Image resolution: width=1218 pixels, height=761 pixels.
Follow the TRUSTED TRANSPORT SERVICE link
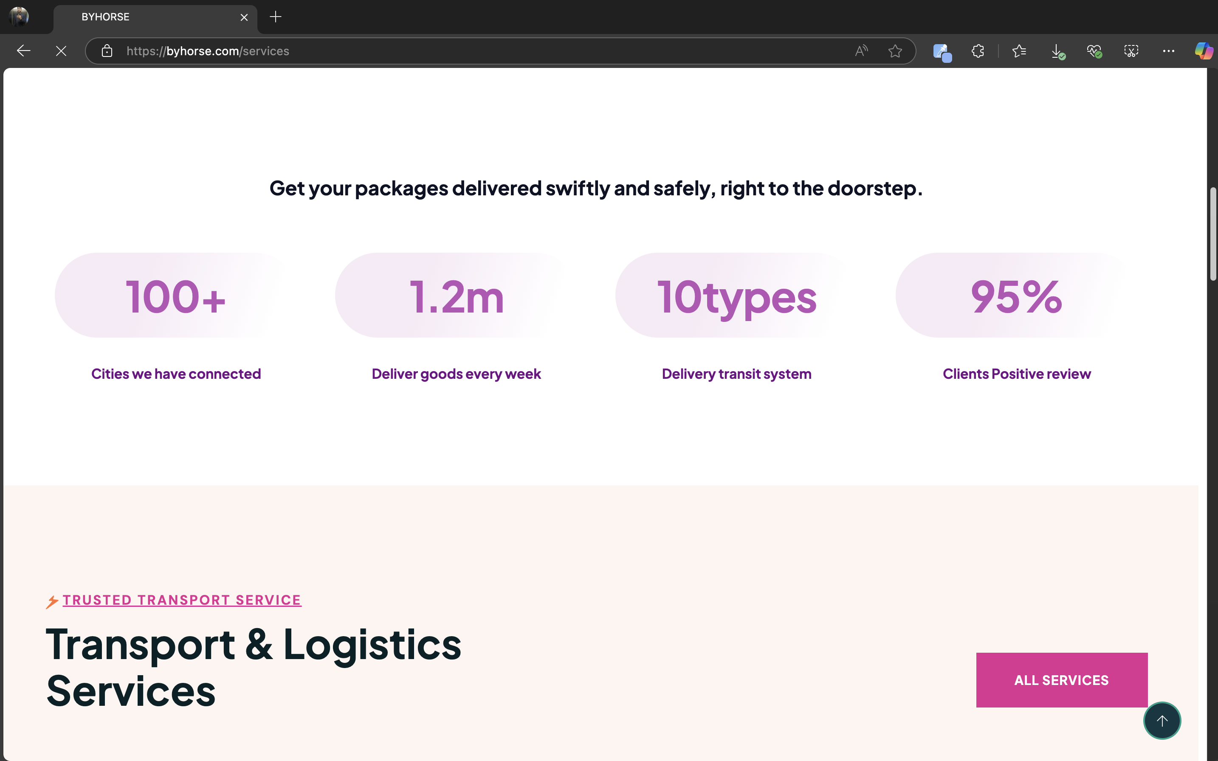182,600
